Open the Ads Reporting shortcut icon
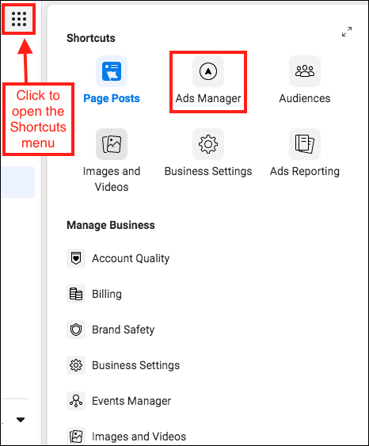The width and height of the screenshot is (369, 446). pyautogui.click(x=305, y=144)
